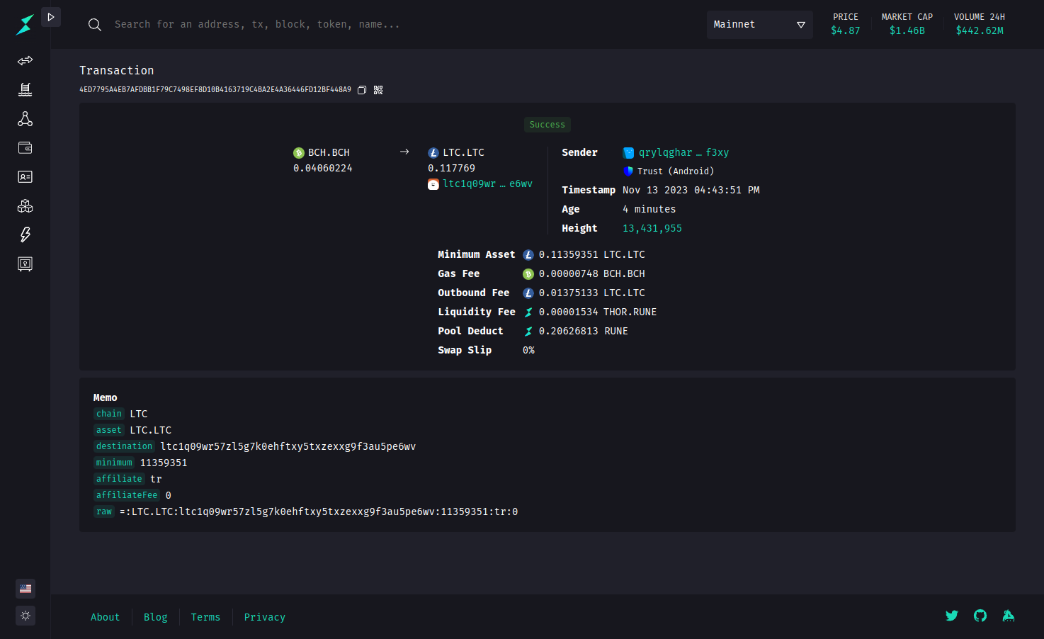Click the timestamp Nov 13 2023 04:43:51 PM
The width and height of the screenshot is (1044, 639).
point(691,190)
